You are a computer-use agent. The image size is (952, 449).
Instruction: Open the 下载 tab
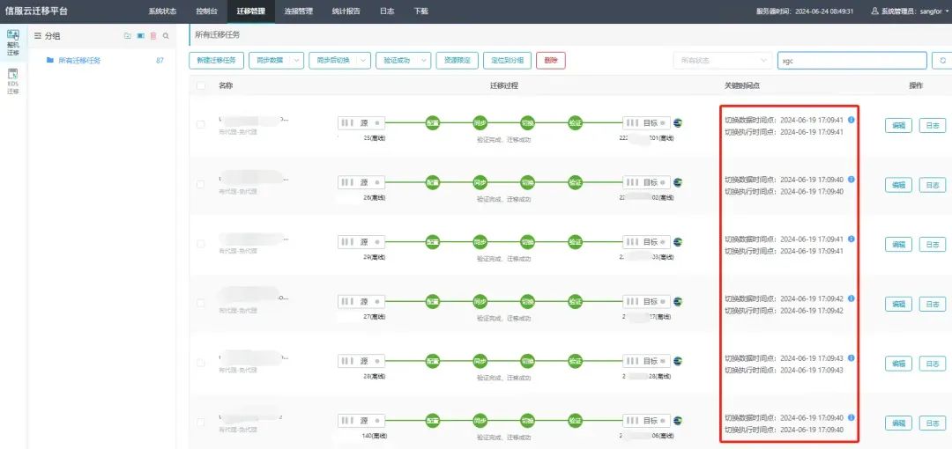(420, 11)
